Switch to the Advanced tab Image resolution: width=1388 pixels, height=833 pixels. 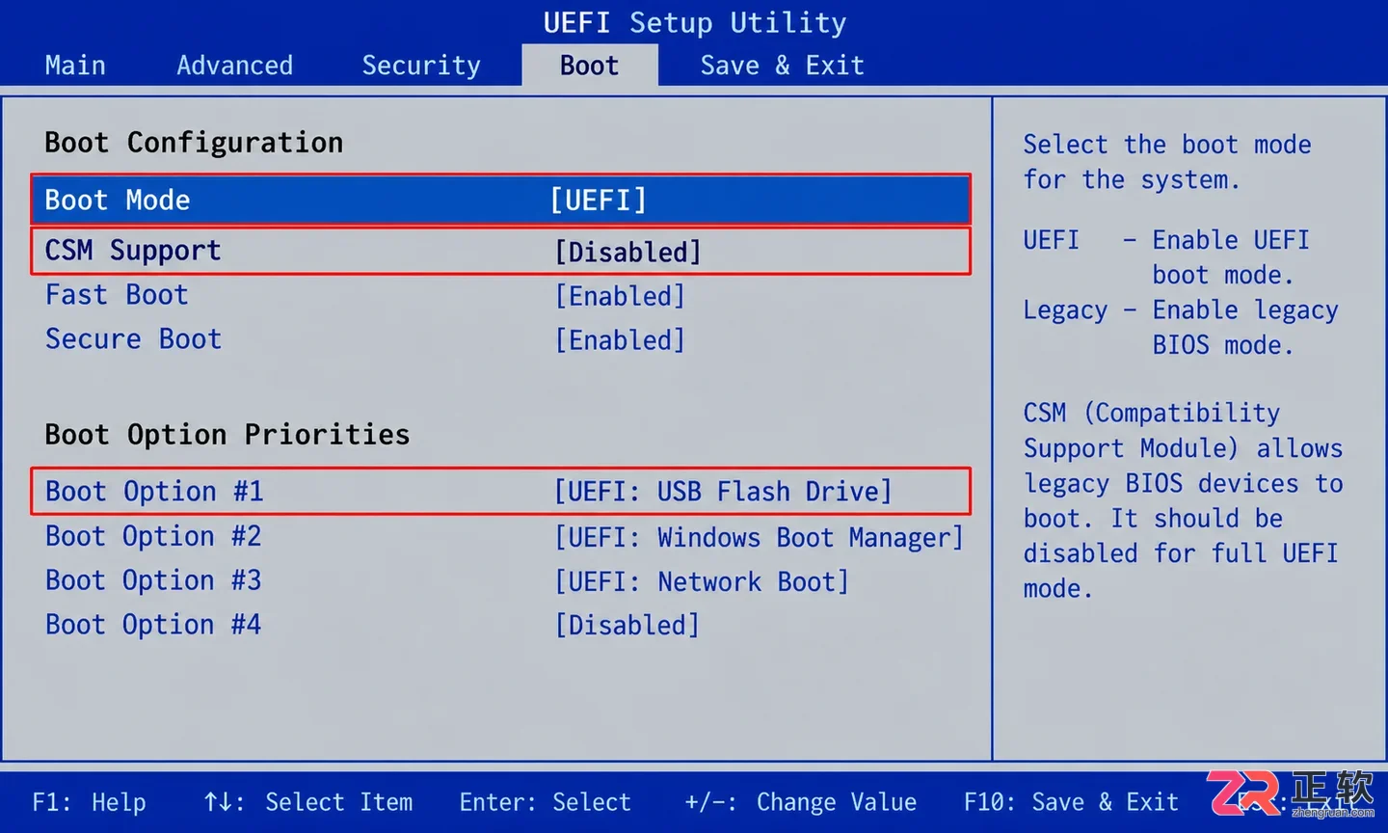[234, 66]
